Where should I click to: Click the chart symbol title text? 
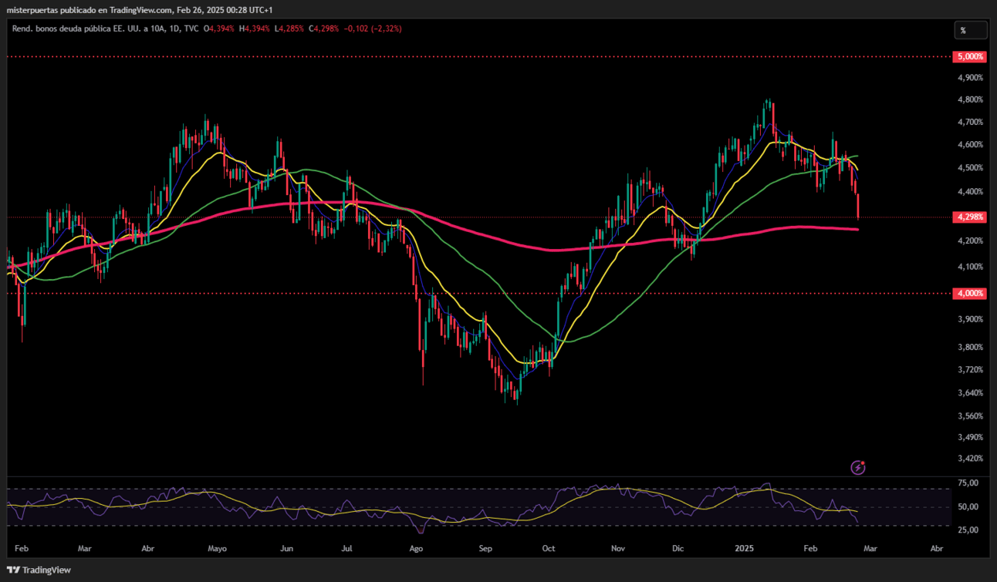click(x=104, y=29)
